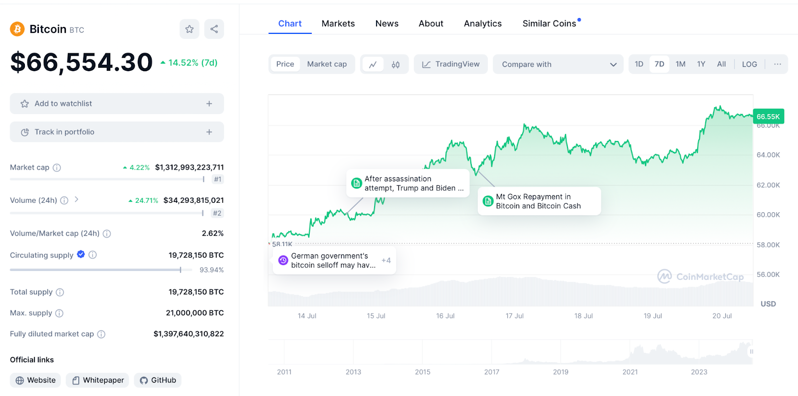Click the #2 volume rank badge
The image size is (798, 396).
point(217,213)
